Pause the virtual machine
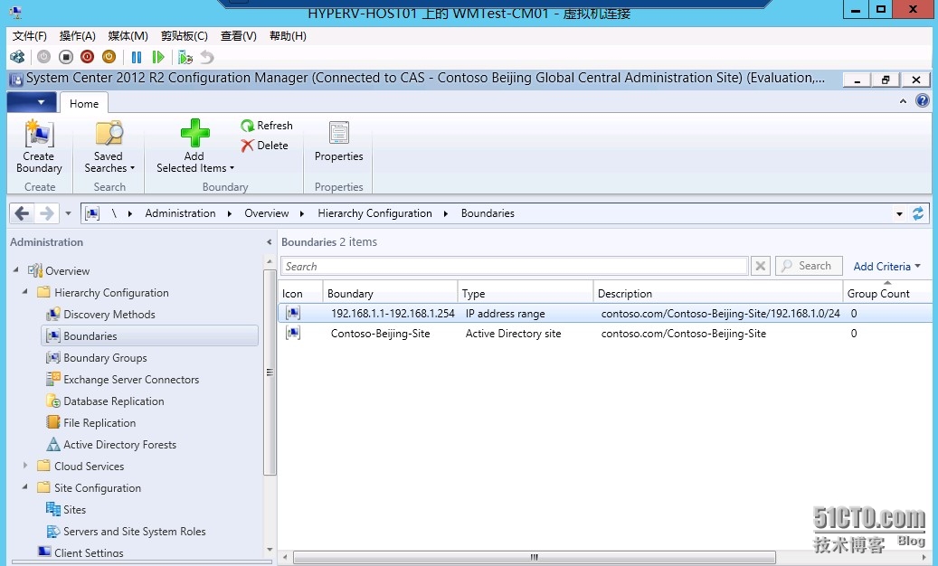This screenshot has width=938, height=566. pos(137,57)
